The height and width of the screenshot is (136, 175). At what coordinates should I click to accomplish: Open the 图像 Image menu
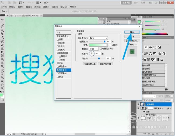(20, 7)
